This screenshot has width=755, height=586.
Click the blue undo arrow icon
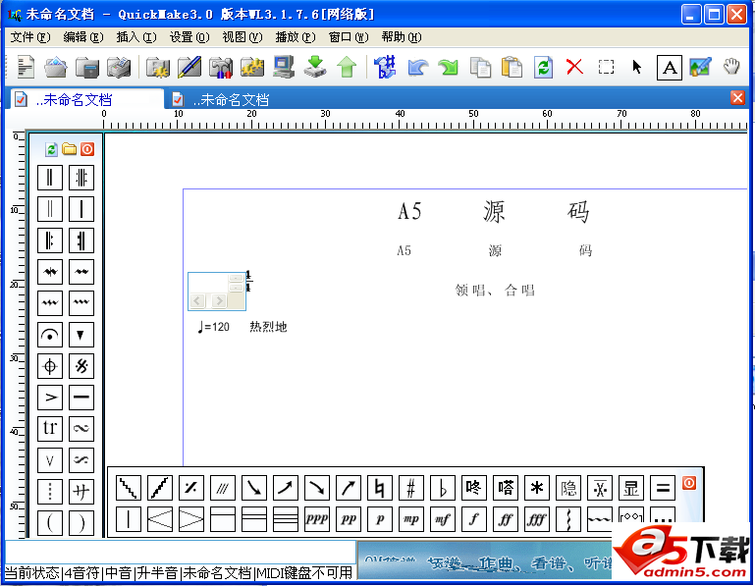(x=417, y=67)
